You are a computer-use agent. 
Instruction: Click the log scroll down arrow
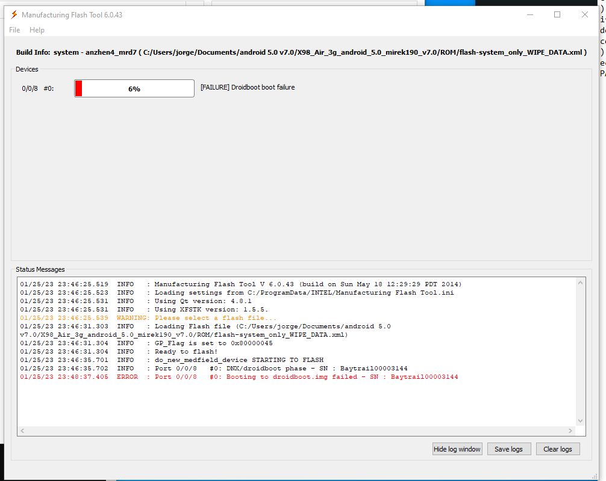tap(580, 421)
